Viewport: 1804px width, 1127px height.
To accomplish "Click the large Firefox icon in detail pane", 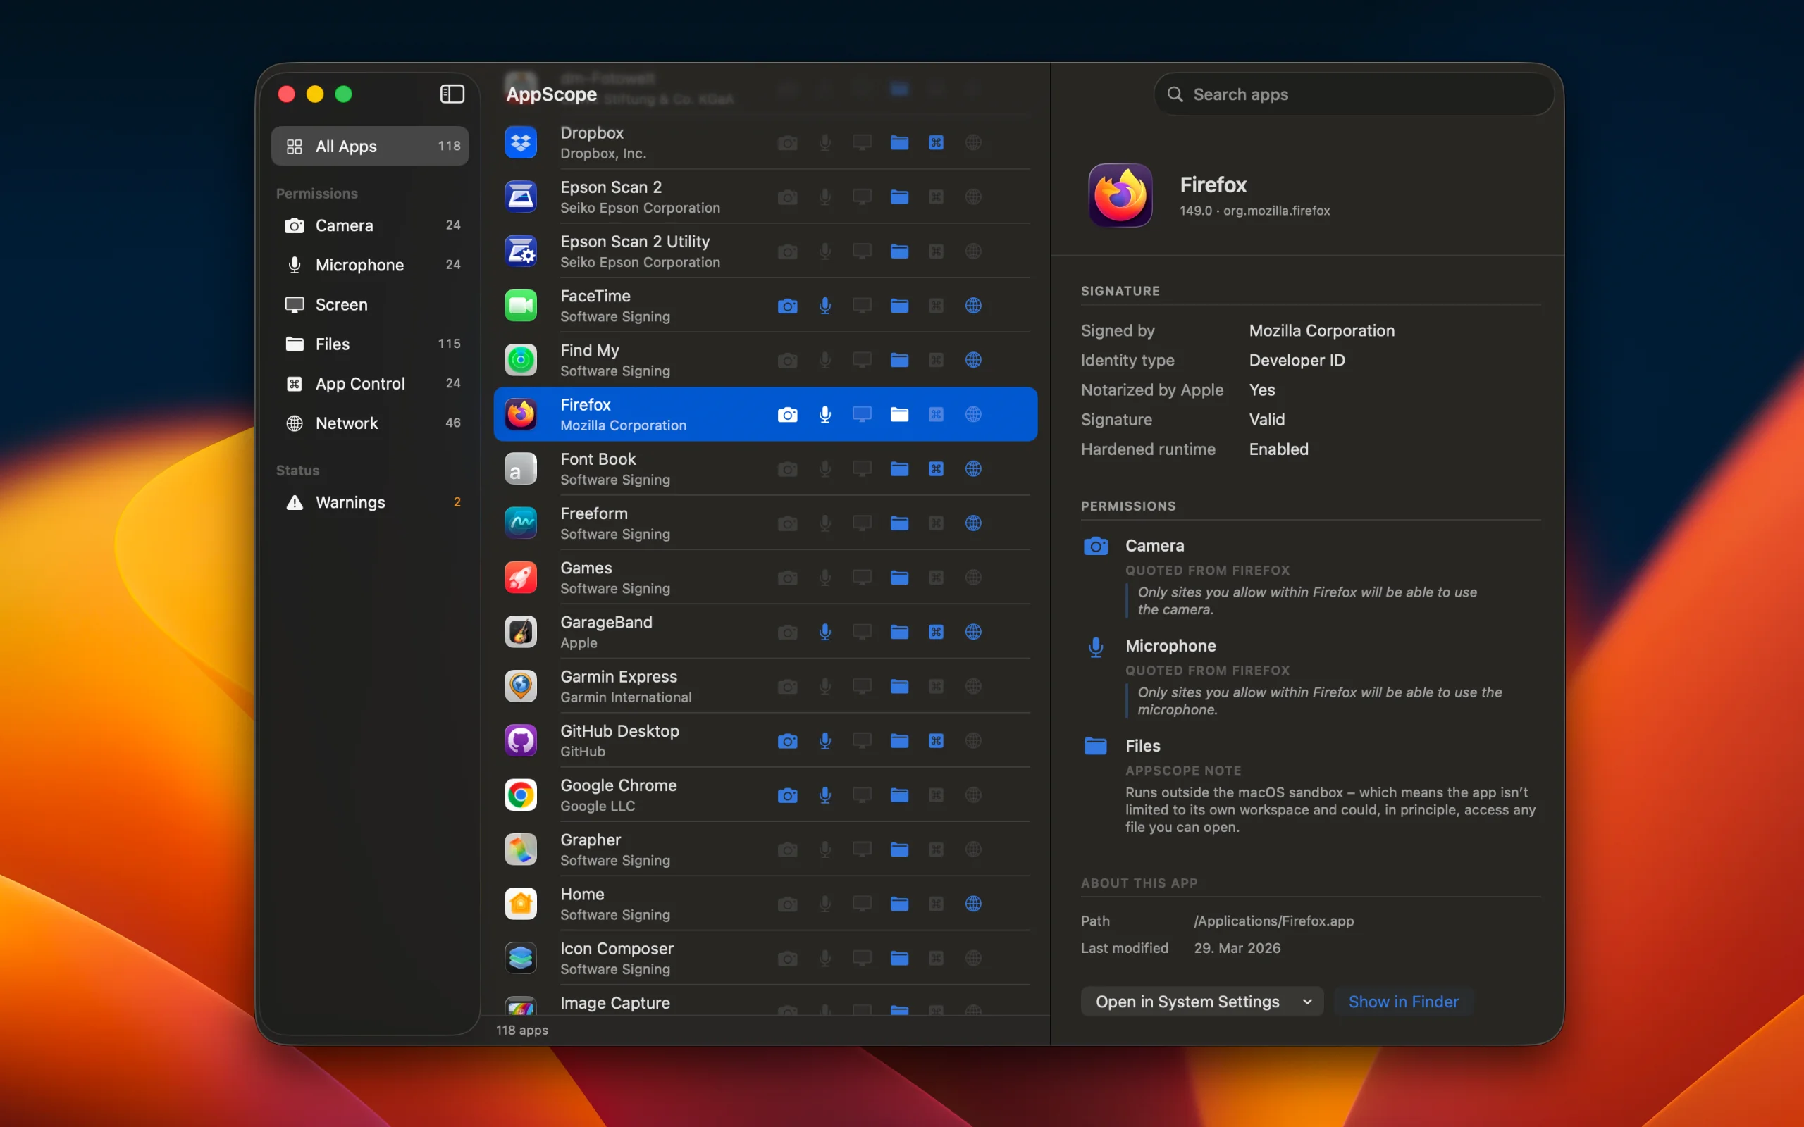I will pyautogui.click(x=1120, y=195).
